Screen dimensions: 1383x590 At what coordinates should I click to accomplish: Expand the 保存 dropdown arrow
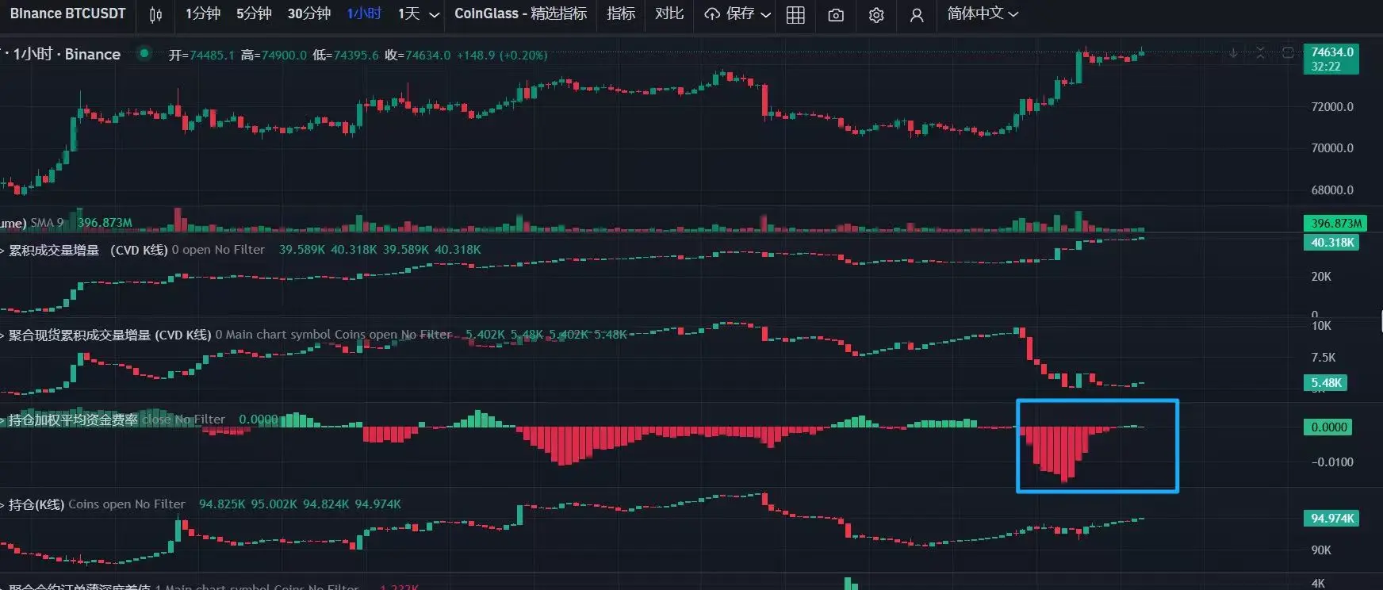tap(765, 14)
